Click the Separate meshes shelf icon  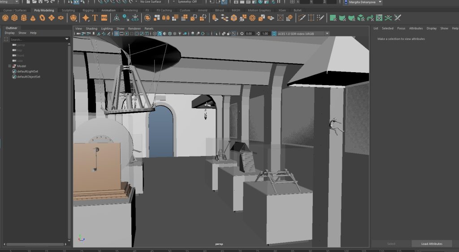(x=156, y=18)
